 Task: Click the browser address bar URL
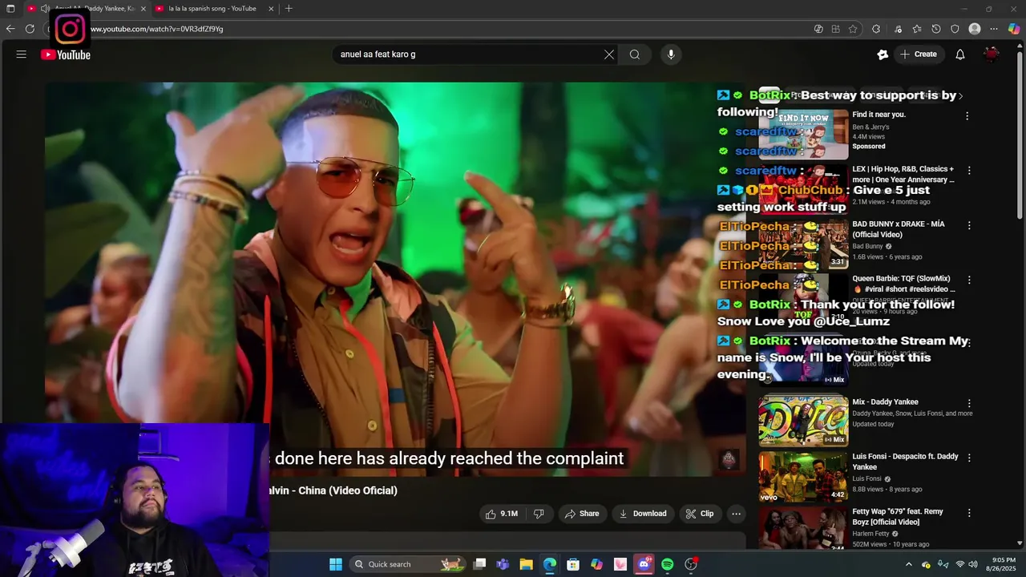156,29
